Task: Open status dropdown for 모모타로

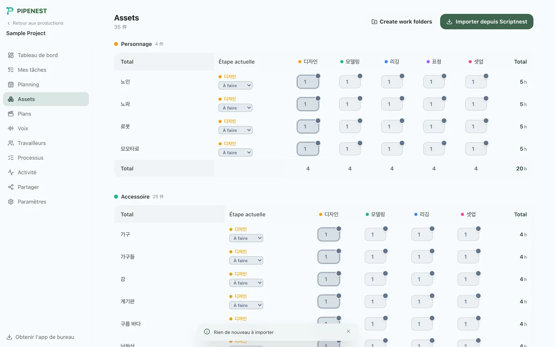Action: [x=235, y=153]
